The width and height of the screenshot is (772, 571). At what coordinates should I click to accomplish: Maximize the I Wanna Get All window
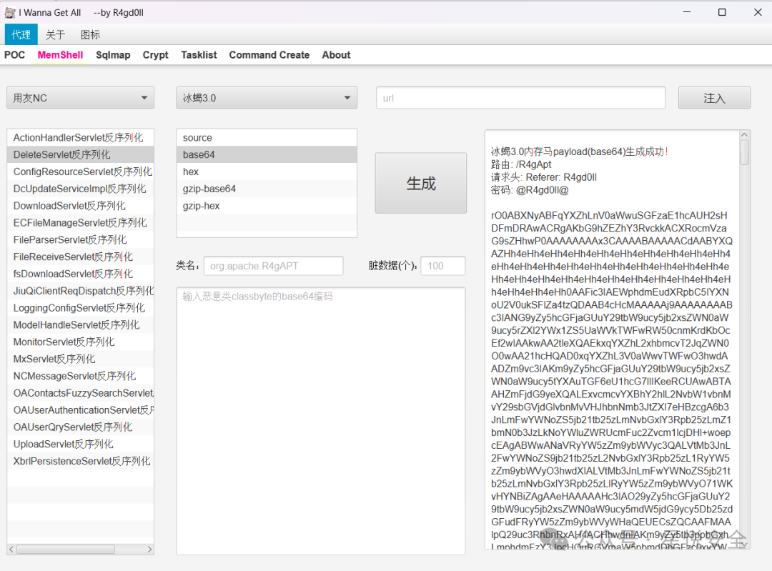point(722,12)
